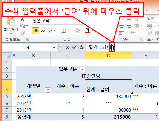Click the 개수 : 이름 header in column C

[68, 86]
